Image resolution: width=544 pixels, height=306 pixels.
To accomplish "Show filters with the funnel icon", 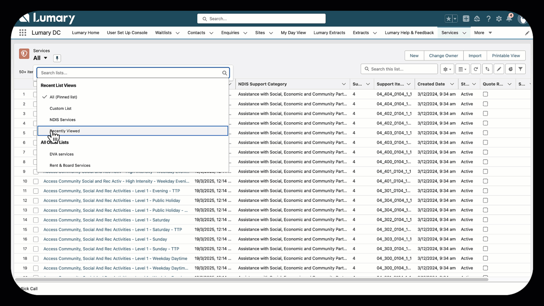I will click(x=520, y=69).
